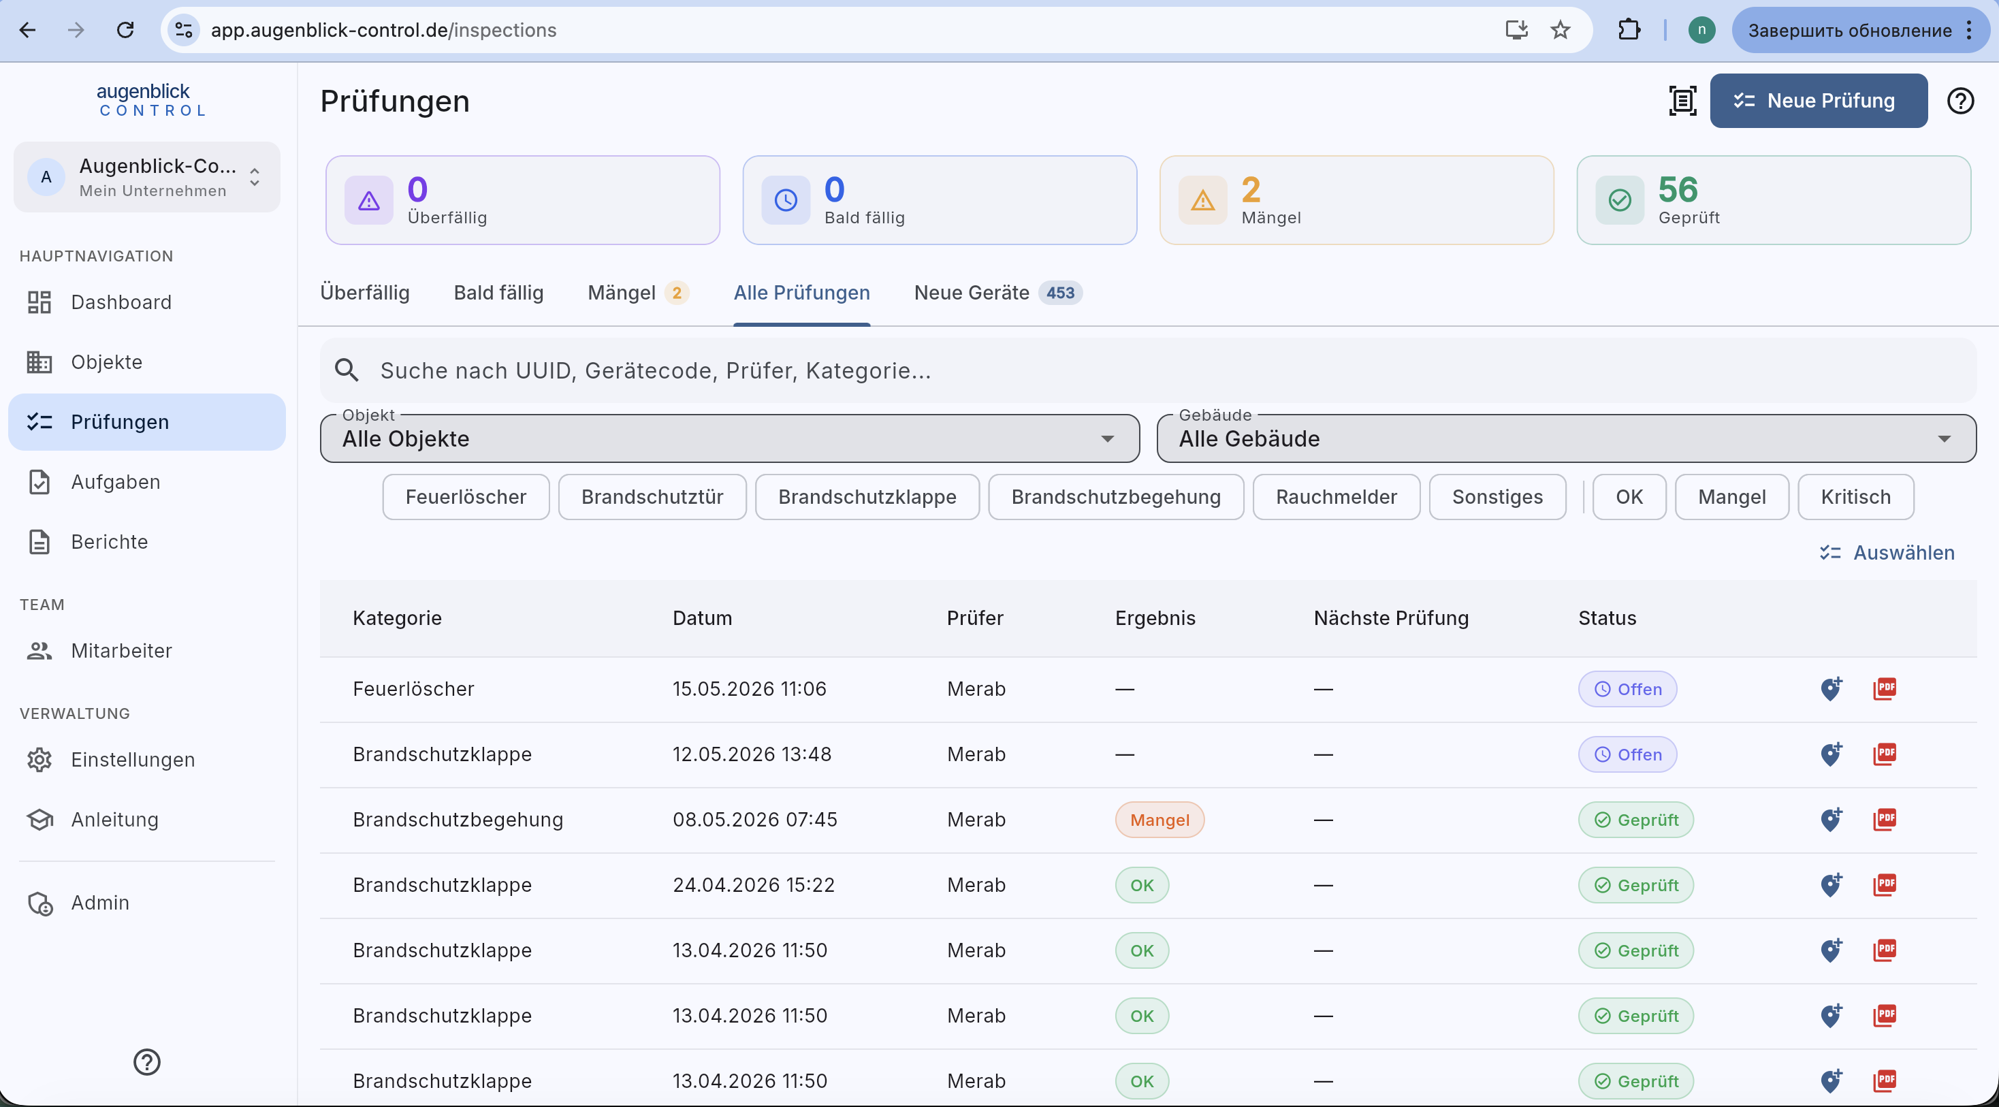This screenshot has width=1999, height=1107.
Task: Toggle the Mangel result filter chip
Action: click(x=1731, y=496)
